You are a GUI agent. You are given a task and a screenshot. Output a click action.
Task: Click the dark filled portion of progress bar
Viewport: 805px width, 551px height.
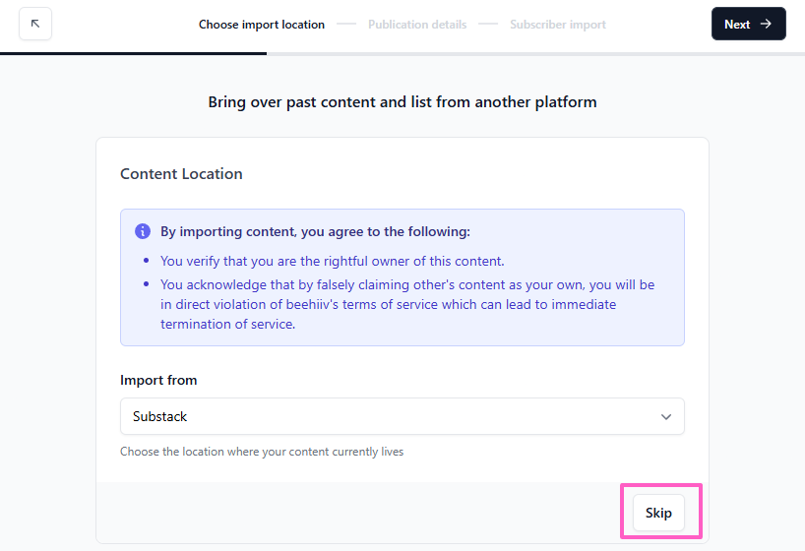[x=133, y=53]
